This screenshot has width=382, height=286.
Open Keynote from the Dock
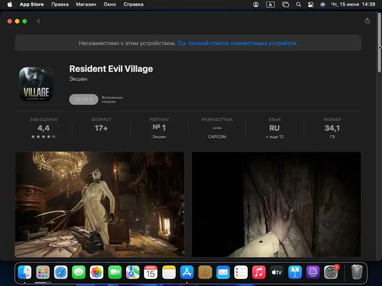(295, 272)
